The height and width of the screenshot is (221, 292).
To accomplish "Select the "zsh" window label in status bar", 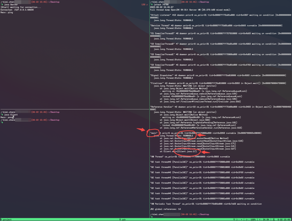I will (x=124, y=219).
